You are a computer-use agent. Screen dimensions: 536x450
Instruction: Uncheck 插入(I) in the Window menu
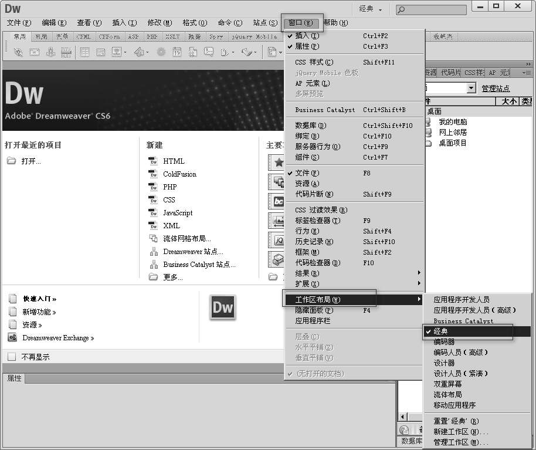pos(354,36)
